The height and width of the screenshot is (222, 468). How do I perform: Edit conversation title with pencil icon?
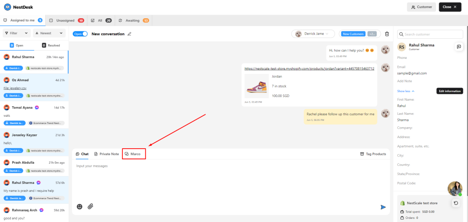tap(129, 34)
